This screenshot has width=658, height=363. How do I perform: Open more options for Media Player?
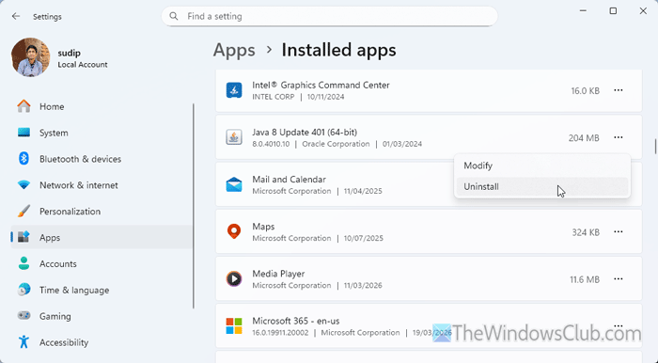coord(619,278)
